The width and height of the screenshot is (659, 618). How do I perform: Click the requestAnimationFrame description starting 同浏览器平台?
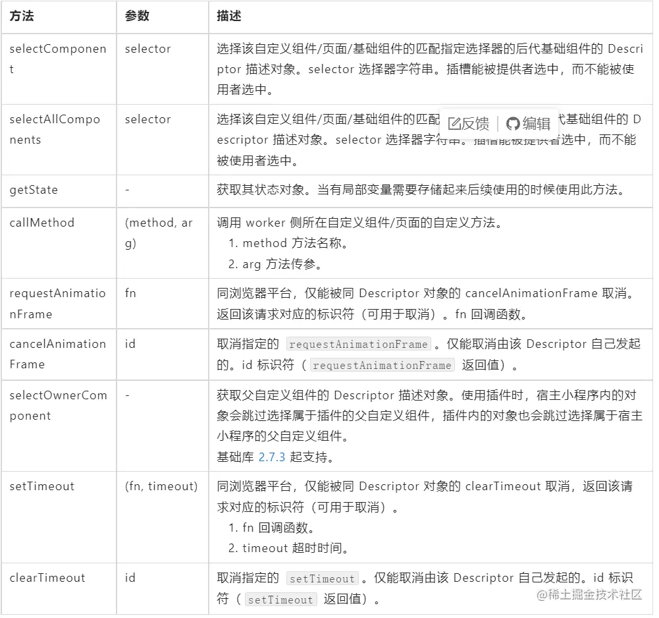[426, 304]
